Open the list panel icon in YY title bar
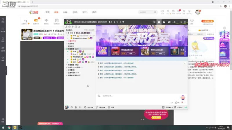Screen dimensions: 232x130 click(x=164, y=22)
